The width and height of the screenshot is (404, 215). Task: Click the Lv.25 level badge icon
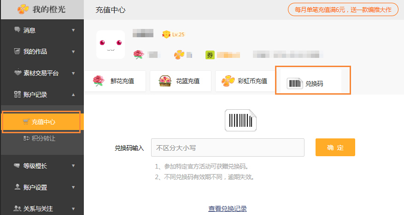point(166,34)
